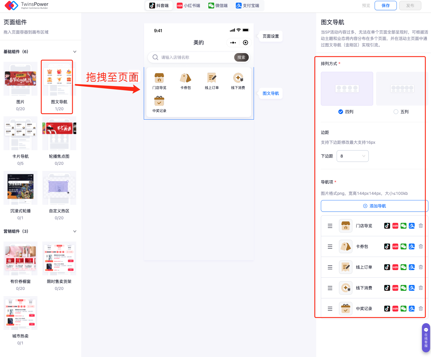431x357 pixels.
Task: Click the drag handle for 卡券包 row
Action: pos(330,246)
